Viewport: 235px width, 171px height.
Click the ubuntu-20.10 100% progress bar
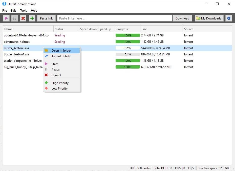[x=128, y=35]
